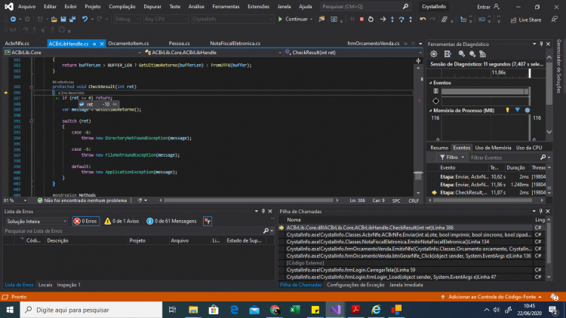Click Adicionar ao Controle do Código-Fonte
Screen dimensions: 566x318
(491, 297)
